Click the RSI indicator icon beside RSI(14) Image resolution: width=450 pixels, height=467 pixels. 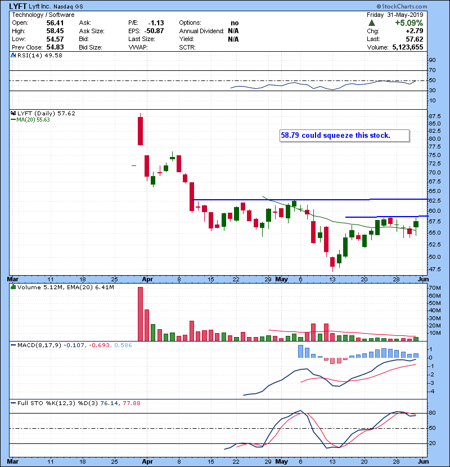(x=13, y=55)
